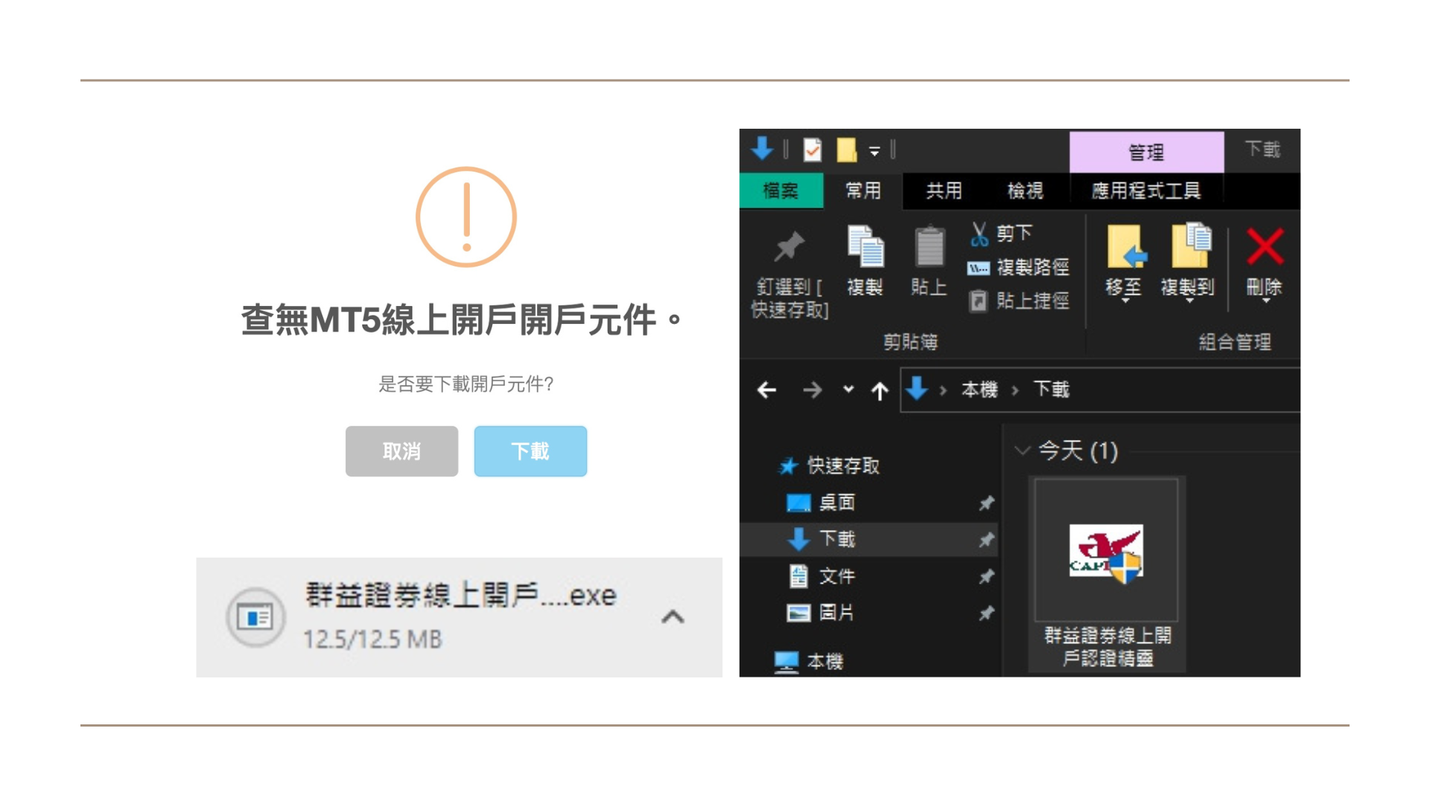Image resolution: width=1430 pixels, height=804 pixels.
Task: Select 本機 in the navigation pane
Action: 824,661
